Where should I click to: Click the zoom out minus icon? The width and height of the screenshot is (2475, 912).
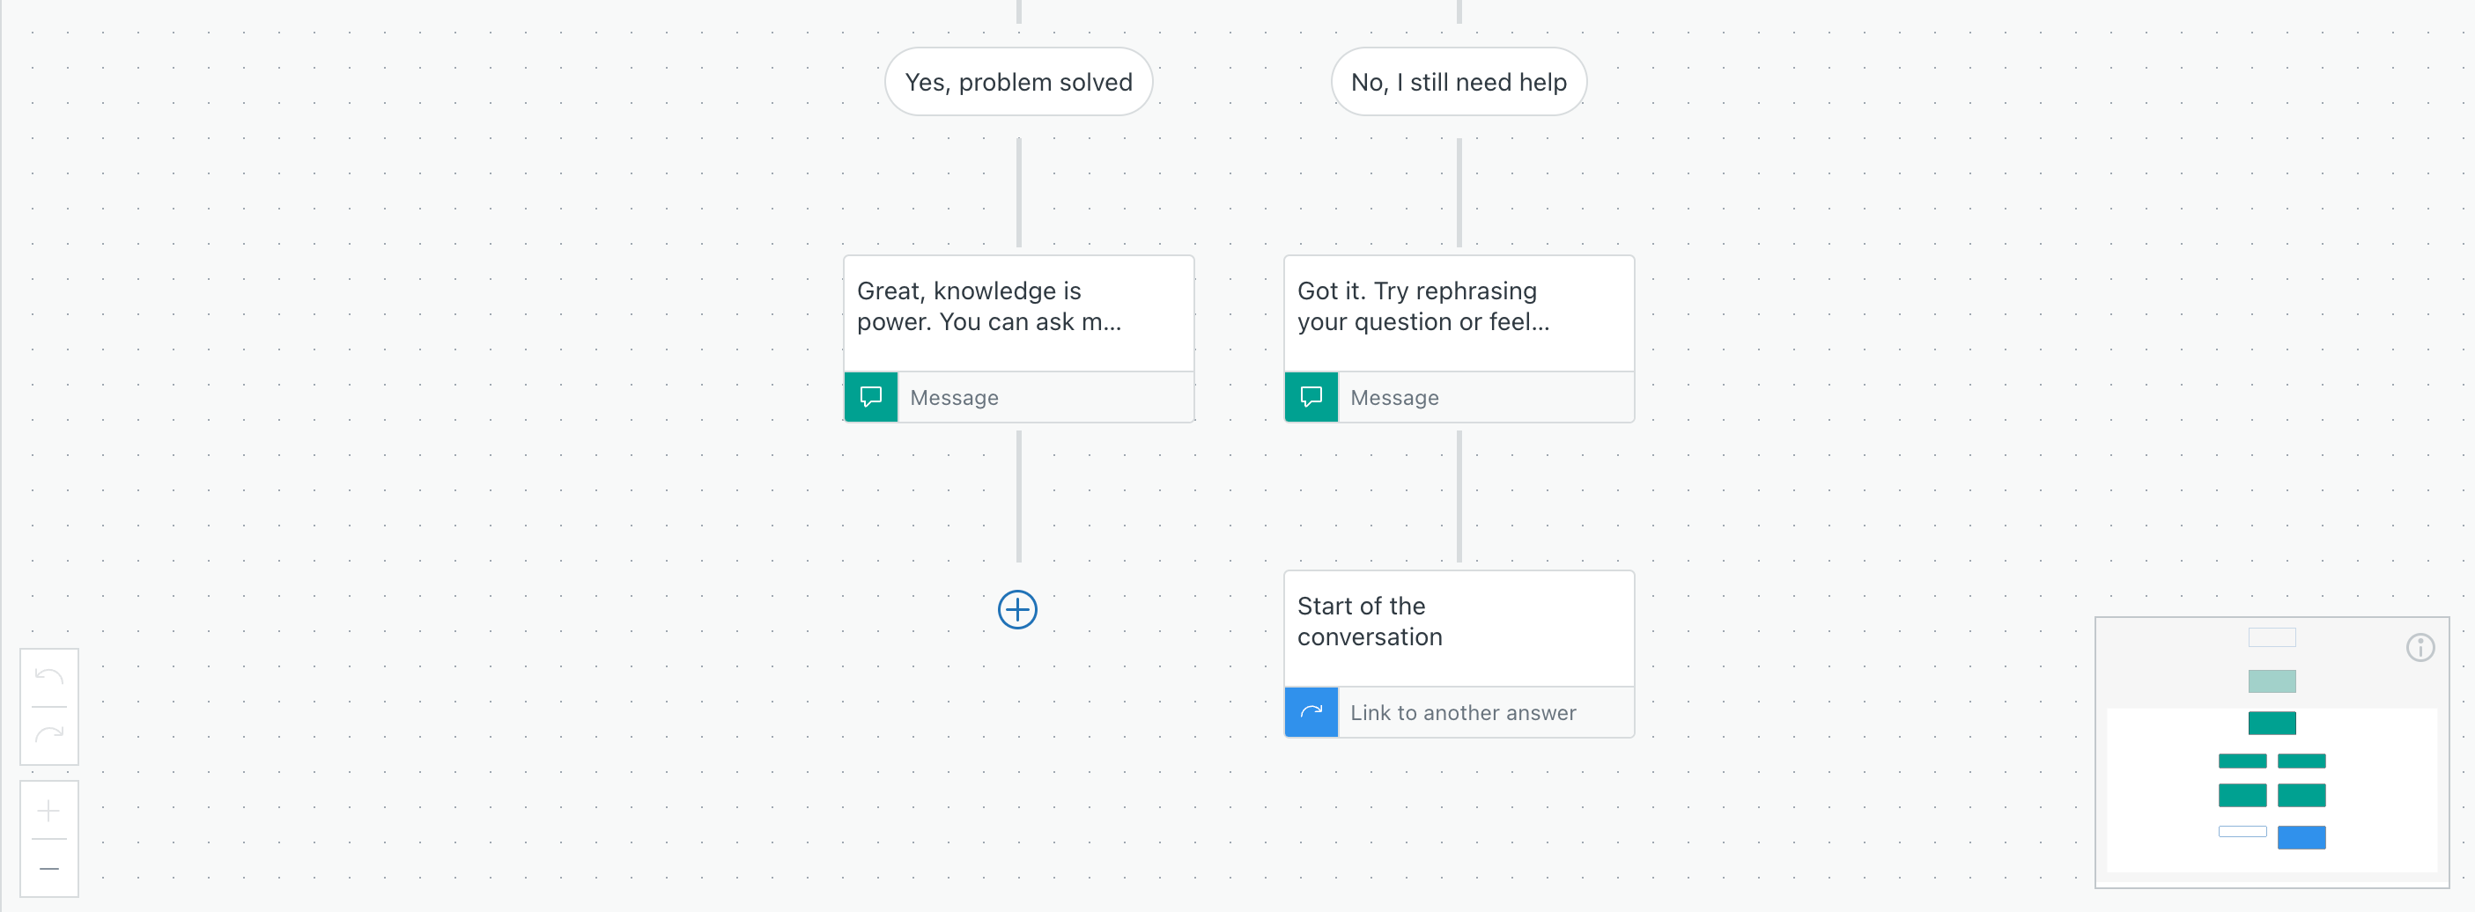[48, 867]
